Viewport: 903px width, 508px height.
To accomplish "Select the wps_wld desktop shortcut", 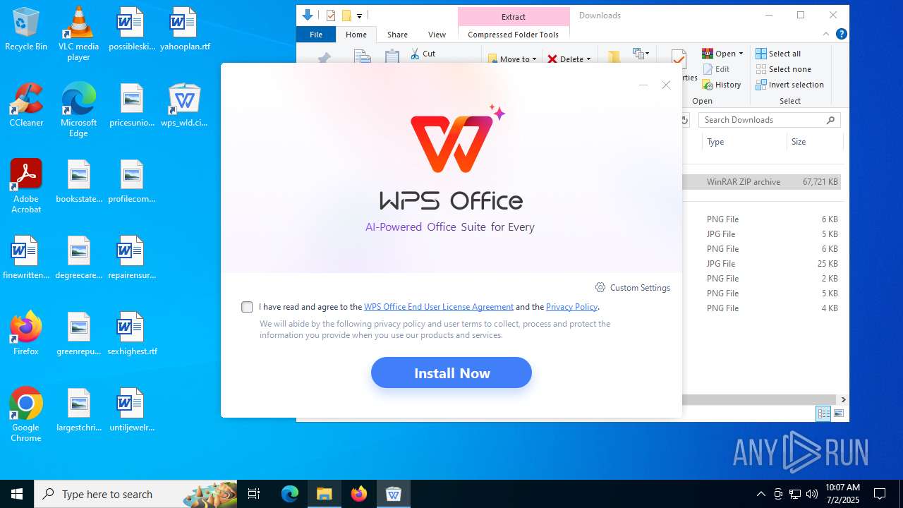I will (x=184, y=105).
